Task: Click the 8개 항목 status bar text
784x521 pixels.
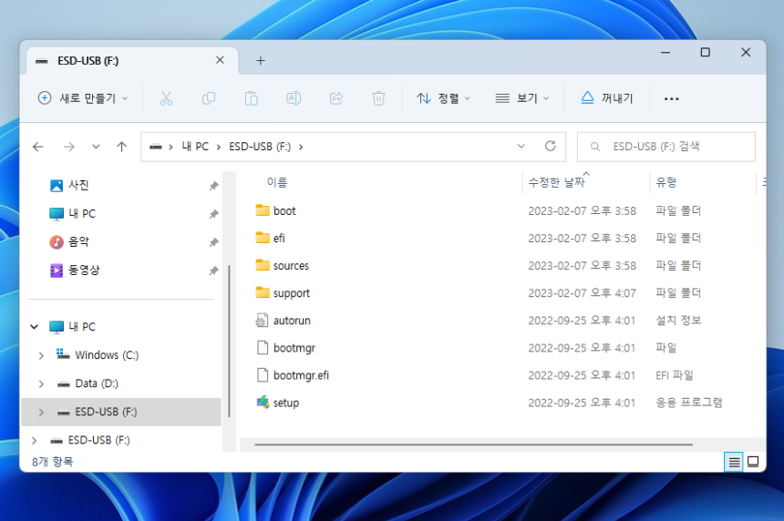Action: 53,462
